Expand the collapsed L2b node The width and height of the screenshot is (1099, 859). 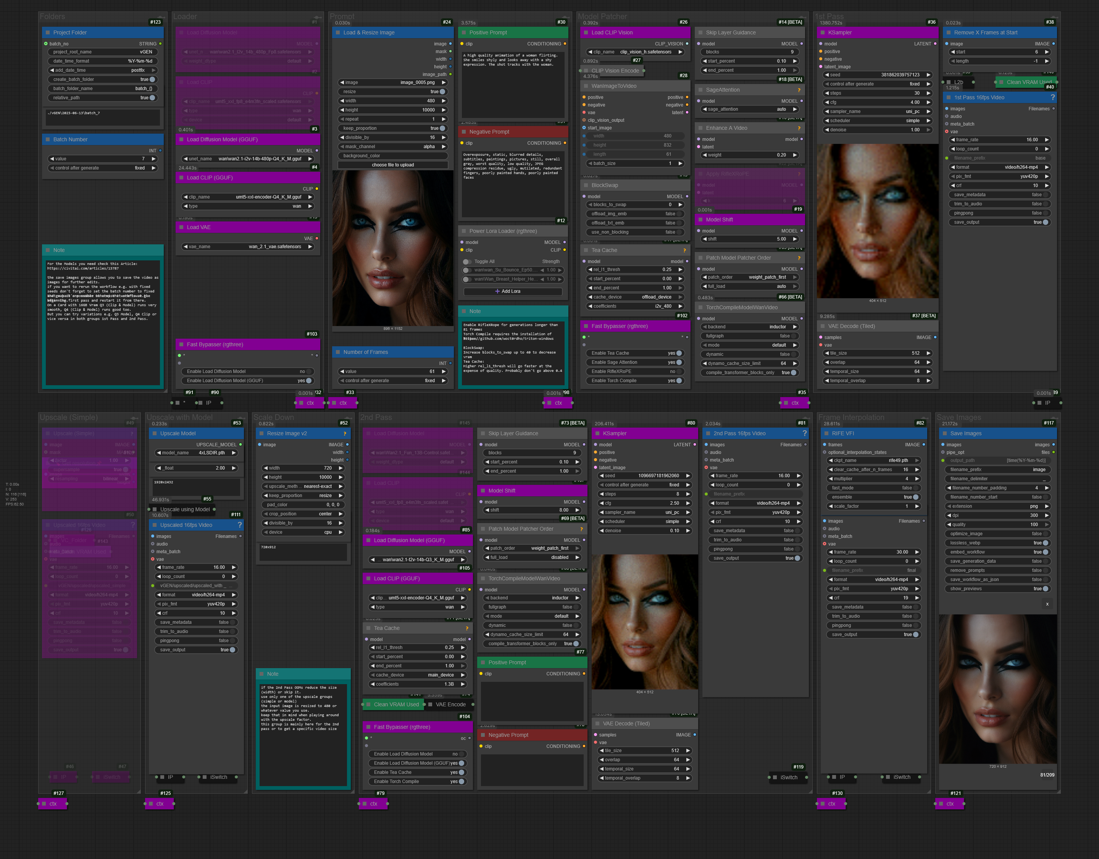point(948,82)
